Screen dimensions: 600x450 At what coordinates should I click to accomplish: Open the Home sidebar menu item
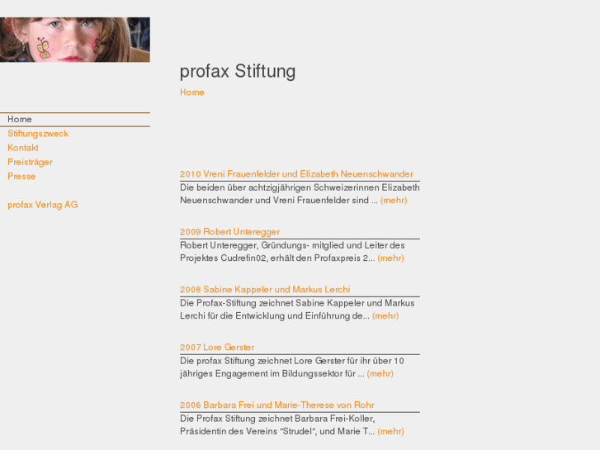pos(20,120)
